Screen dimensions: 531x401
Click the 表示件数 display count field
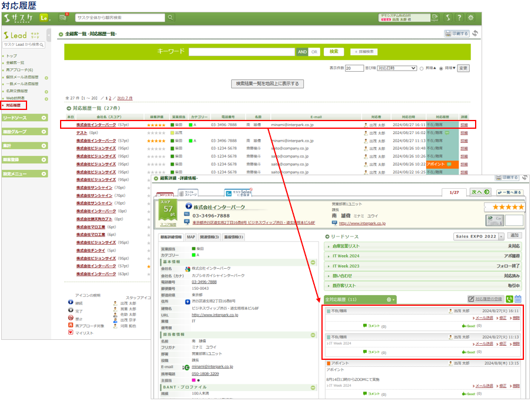[354, 68]
